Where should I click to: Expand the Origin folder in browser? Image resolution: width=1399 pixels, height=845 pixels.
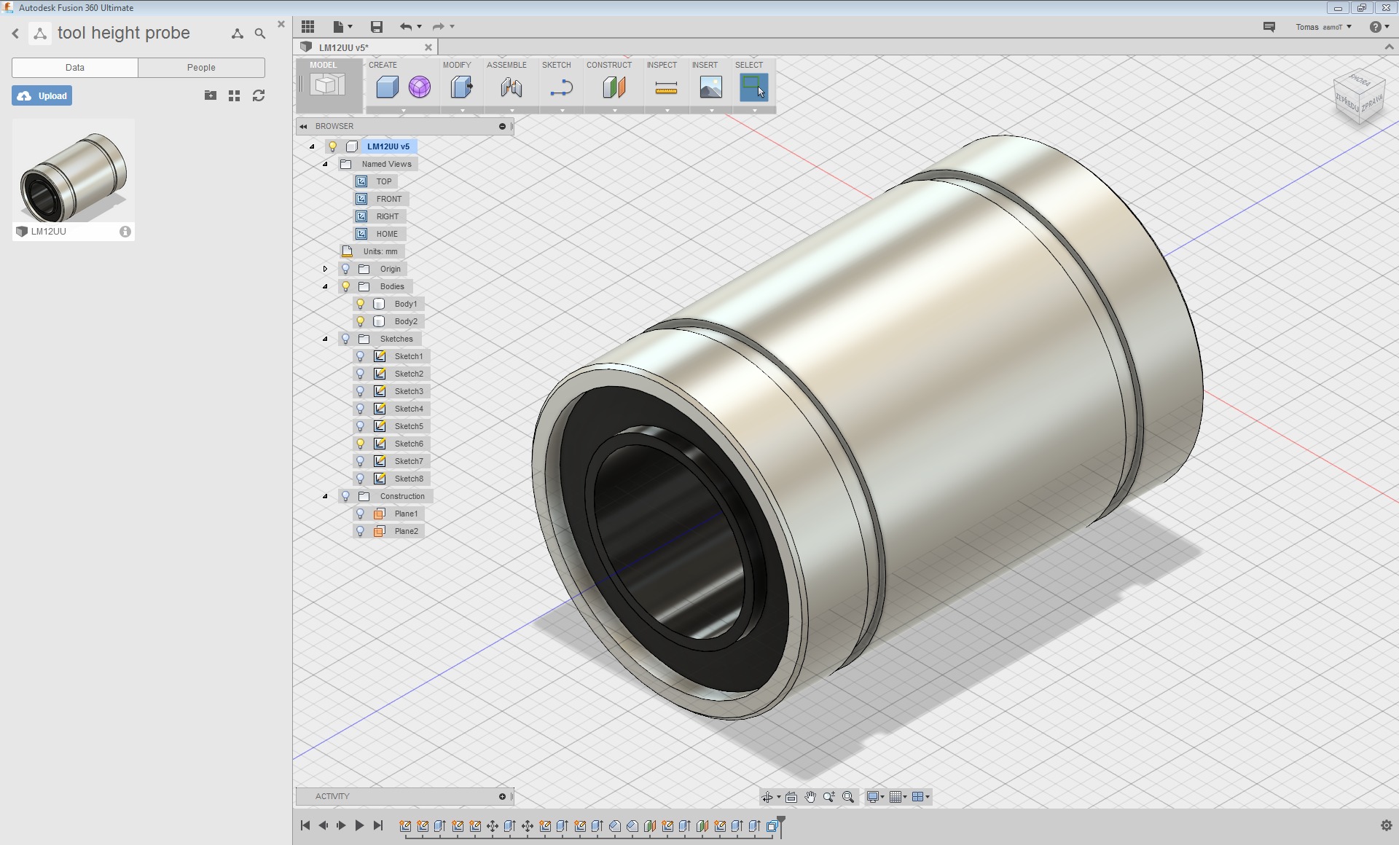[326, 269]
